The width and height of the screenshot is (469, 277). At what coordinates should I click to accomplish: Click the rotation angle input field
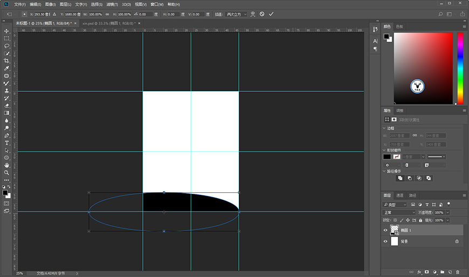[146, 15]
